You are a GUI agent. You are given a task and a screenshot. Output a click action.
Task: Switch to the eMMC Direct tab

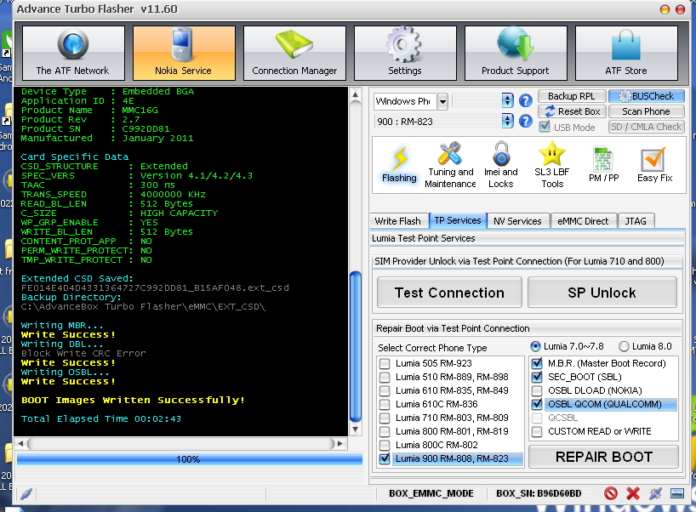[x=583, y=221]
